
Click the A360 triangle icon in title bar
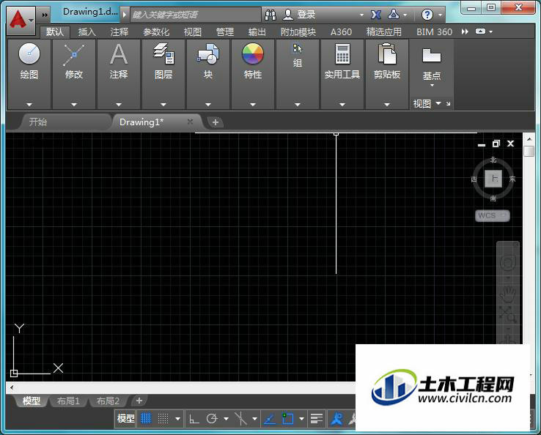coord(394,14)
